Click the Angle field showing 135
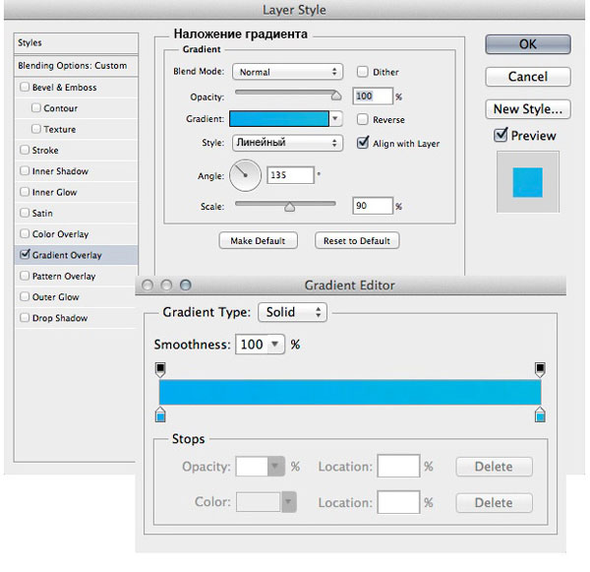 point(290,175)
